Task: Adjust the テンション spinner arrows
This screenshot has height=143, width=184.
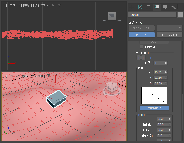Action: (x=169, y=119)
